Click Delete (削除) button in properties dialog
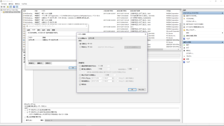 point(48,63)
